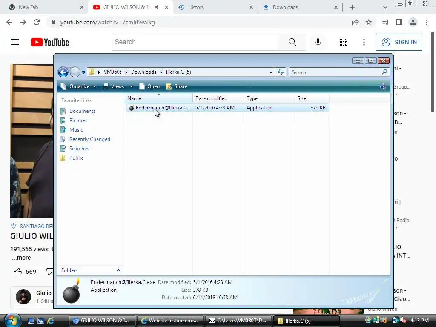The height and width of the screenshot is (327, 436).
Task: Open recent pages dropdown beside nav arrows
Action: tap(83, 72)
